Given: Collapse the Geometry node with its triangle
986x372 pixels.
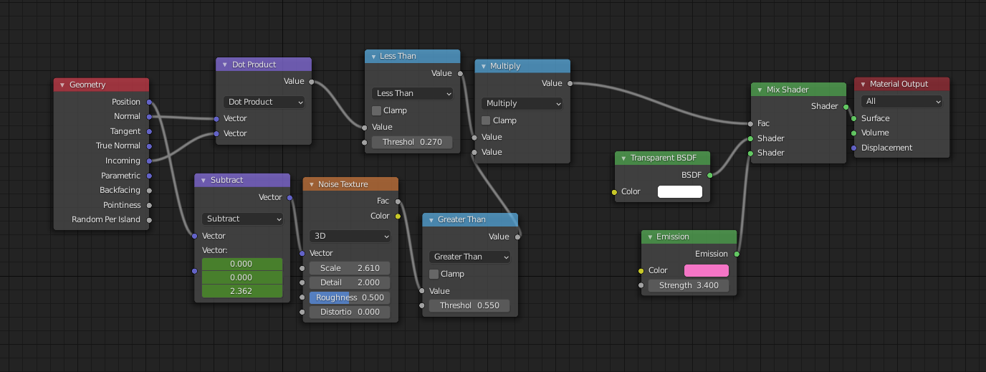Looking at the screenshot, I should [62, 85].
